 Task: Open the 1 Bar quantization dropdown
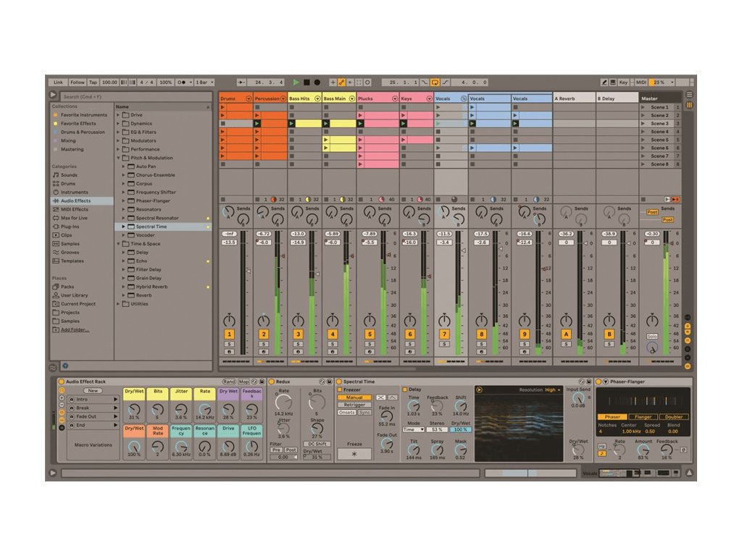point(204,83)
